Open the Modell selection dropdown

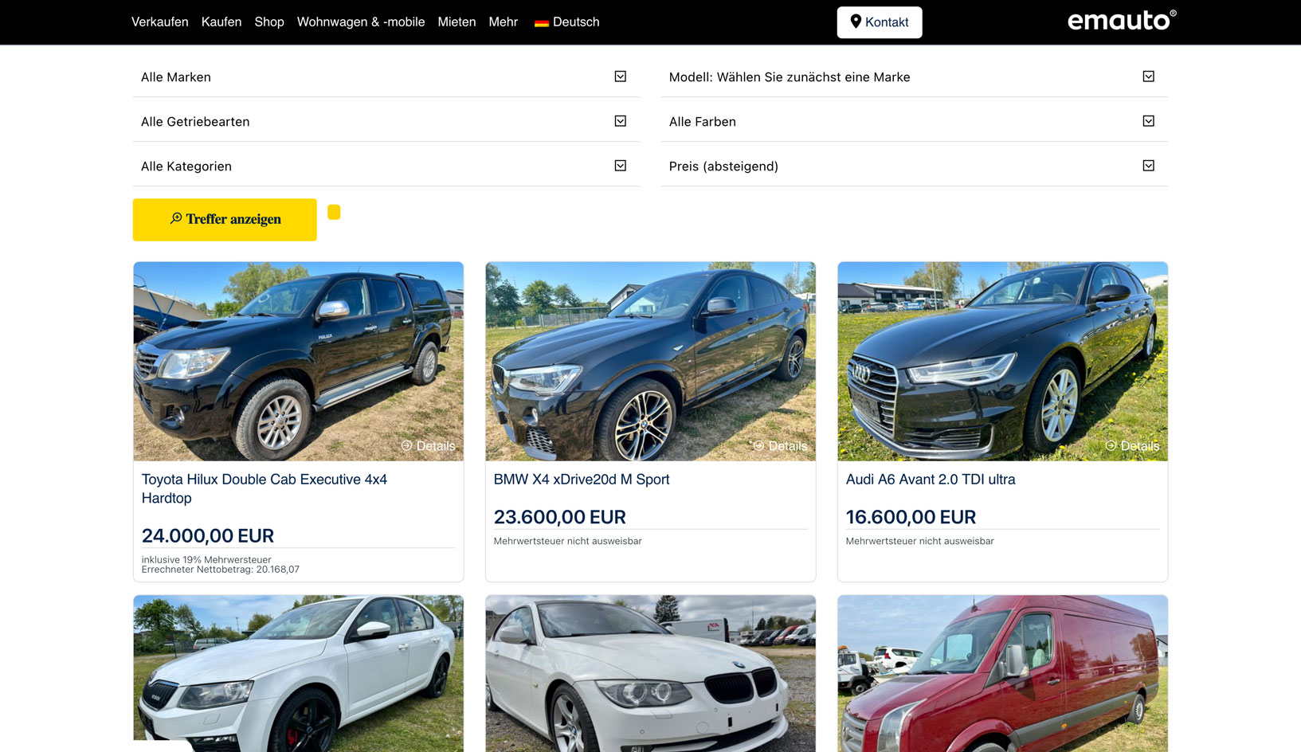[x=915, y=77]
